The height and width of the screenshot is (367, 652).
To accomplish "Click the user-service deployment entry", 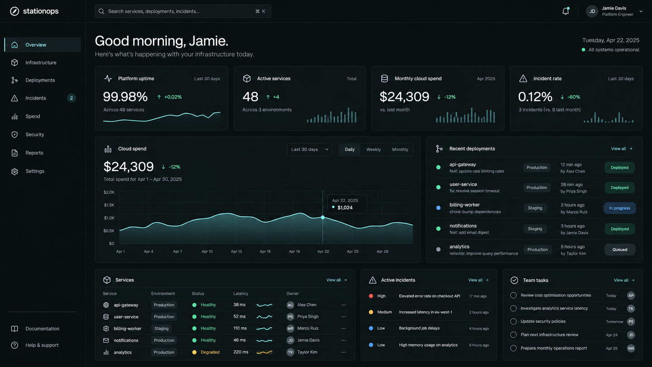I will (x=535, y=188).
